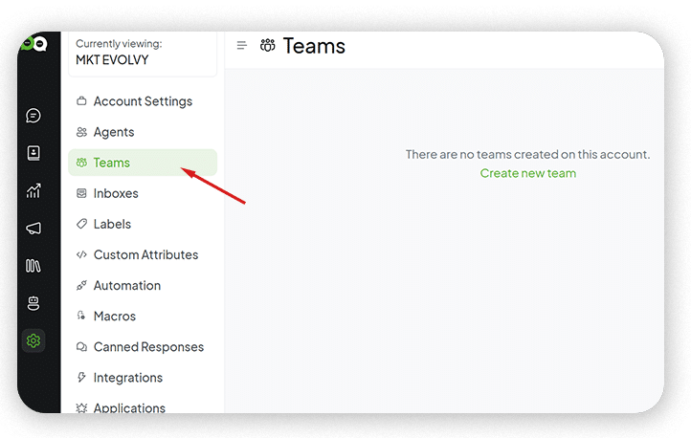Select Teams in settings sidebar
Screen dimensions: 691x438
[111, 163]
